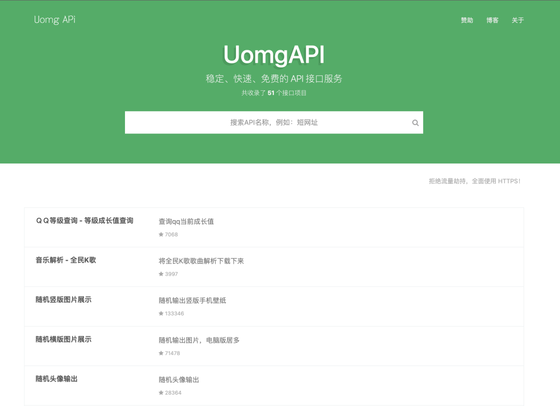
Task: Open the 关于 menu item
Action: click(517, 20)
